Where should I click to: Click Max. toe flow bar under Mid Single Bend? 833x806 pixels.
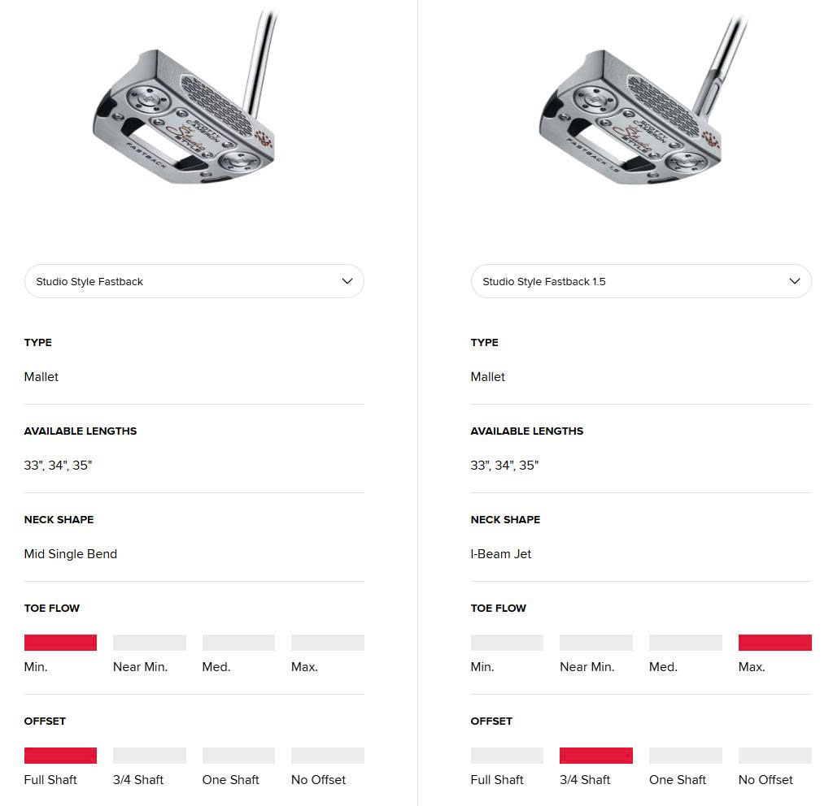tap(327, 643)
